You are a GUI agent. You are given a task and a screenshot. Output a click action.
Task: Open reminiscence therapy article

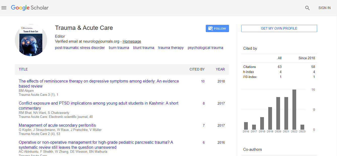[x=99, y=81]
